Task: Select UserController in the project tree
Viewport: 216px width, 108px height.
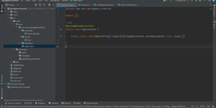Action: click(33, 34)
